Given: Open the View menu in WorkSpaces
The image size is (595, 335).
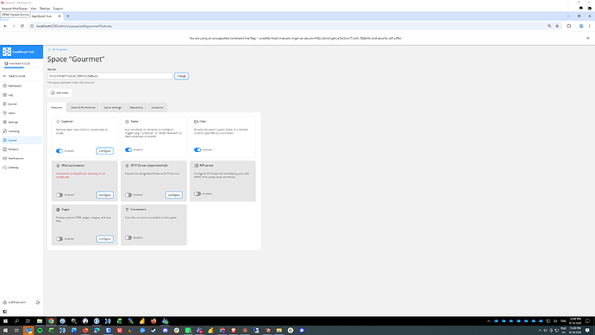Looking at the screenshot, I should click(x=34, y=9).
